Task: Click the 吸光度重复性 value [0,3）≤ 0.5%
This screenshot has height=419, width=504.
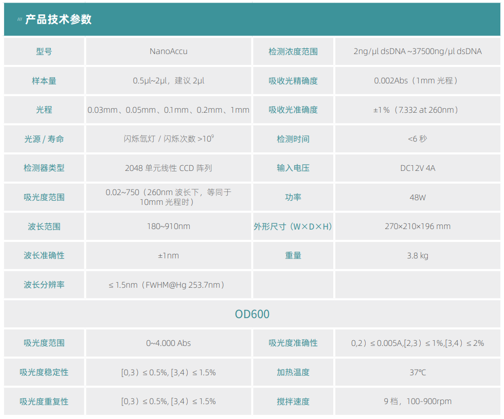Action: point(169,401)
